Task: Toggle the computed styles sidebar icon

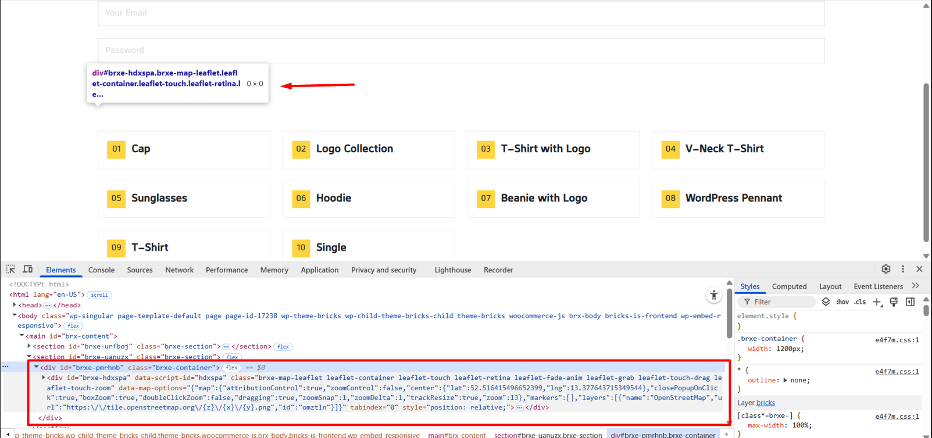Action: 910,301
